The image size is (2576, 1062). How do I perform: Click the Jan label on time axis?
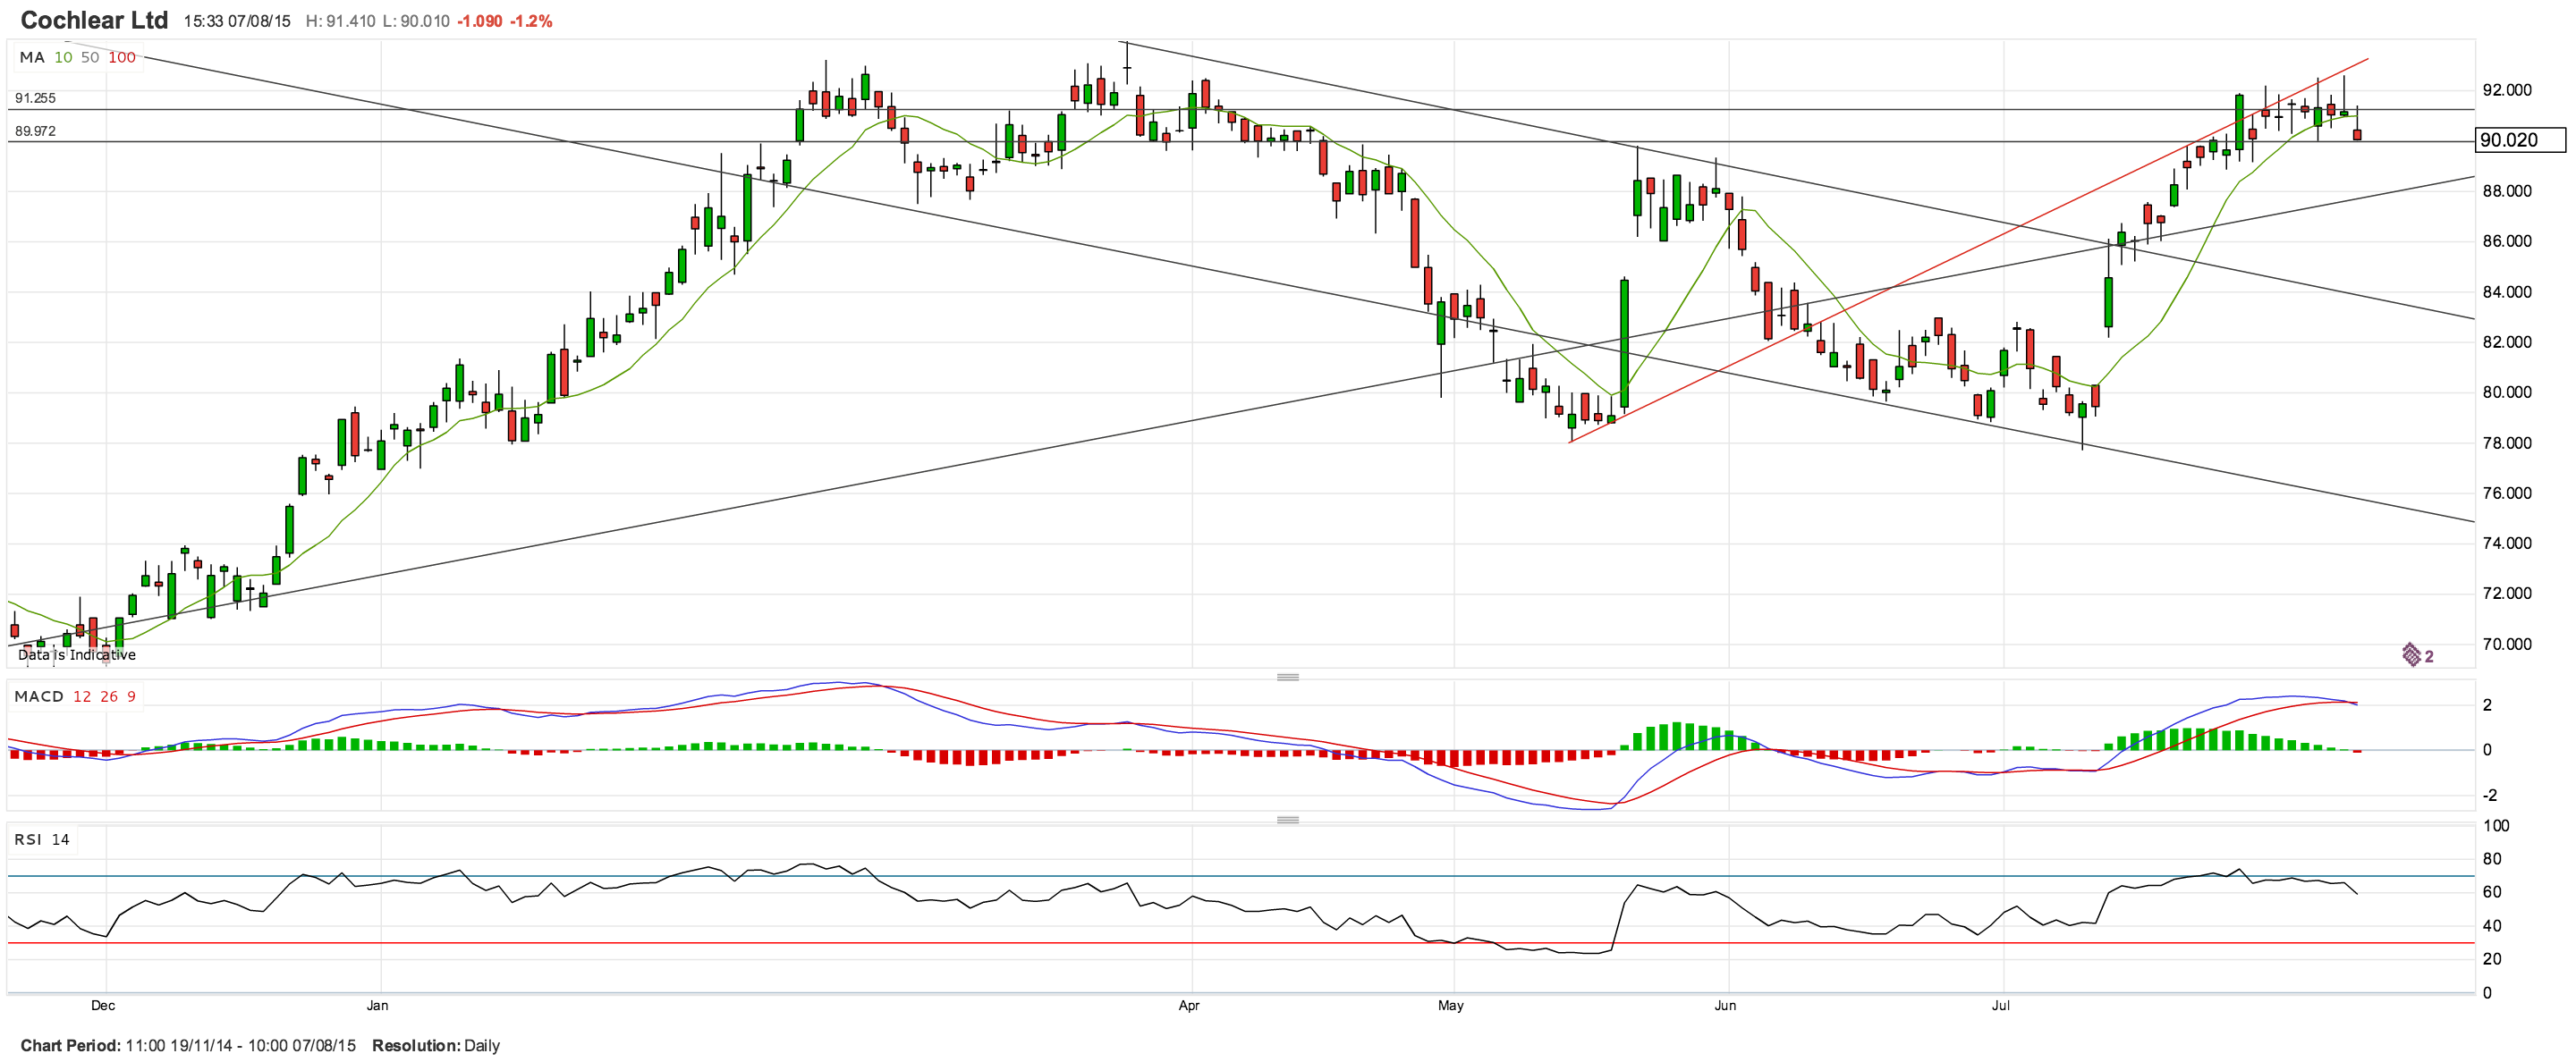[x=377, y=1005]
